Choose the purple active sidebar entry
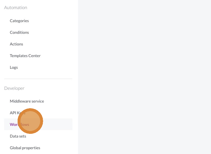 [x=38, y=124]
